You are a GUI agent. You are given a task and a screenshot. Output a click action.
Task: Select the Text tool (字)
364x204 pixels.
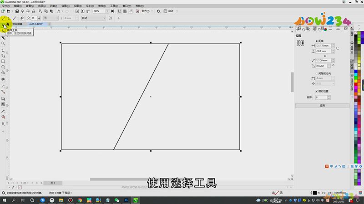tap(3, 79)
